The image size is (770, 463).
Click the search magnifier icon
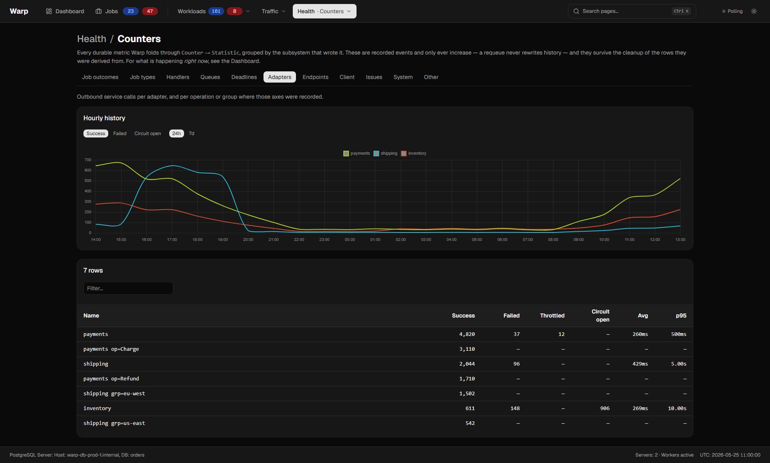click(576, 11)
